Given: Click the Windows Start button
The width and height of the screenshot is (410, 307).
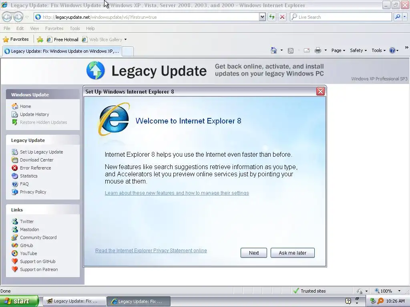Looking at the screenshot, I should [x=19, y=301].
